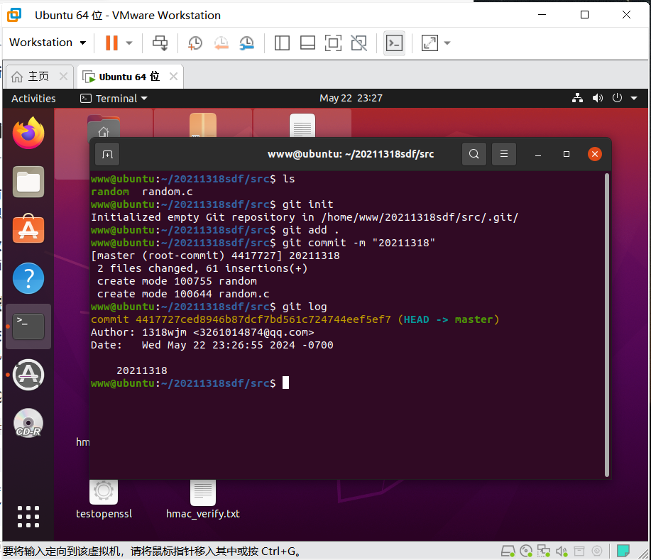Open Help from the dock
Viewport: 651px width, 560px height.
[28, 278]
